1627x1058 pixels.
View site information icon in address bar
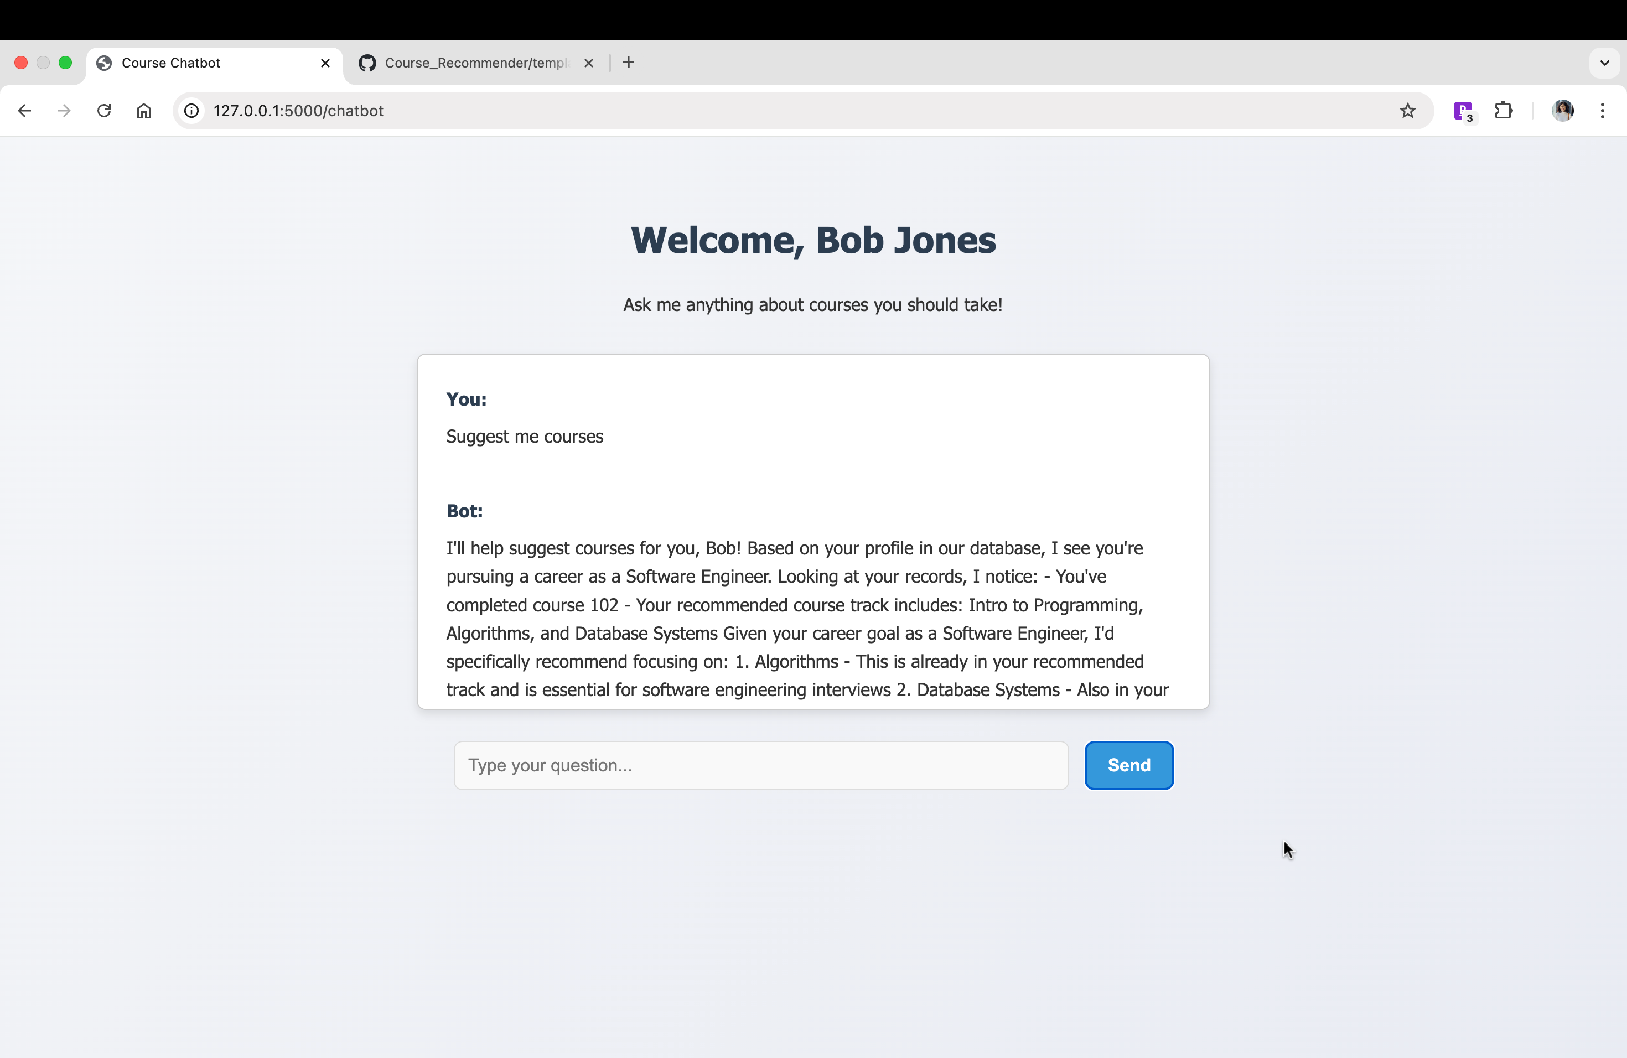tap(192, 111)
